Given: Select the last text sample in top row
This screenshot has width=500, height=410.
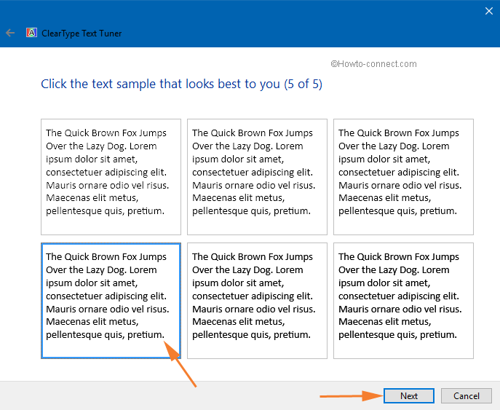Looking at the screenshot, I should coord(403,177).
